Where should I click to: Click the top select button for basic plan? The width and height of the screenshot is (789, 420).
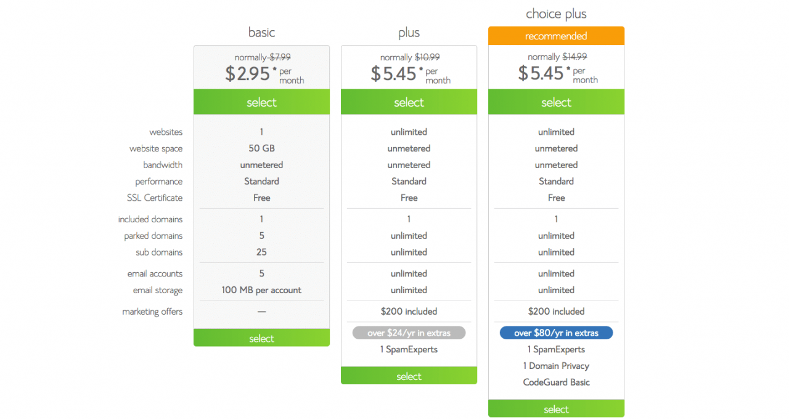(261, 102)
